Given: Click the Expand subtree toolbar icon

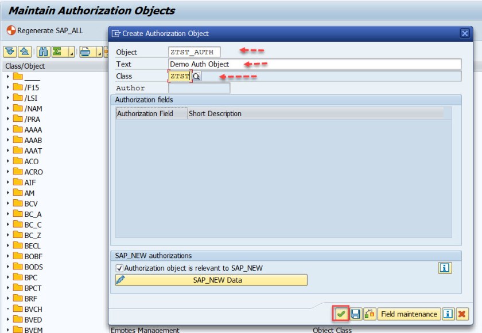Looking at the screenshot, I should (x=10, y=51).
